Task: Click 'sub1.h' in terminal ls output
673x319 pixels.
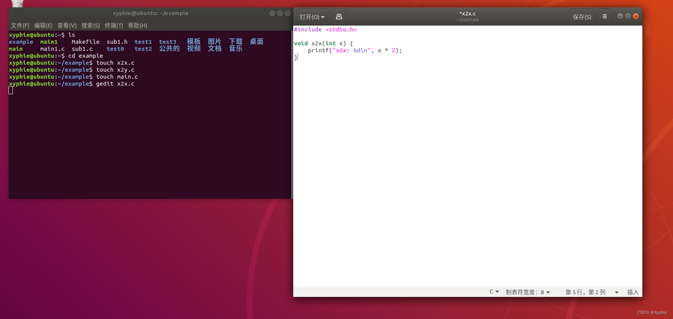Action: (x=117, y=42)
